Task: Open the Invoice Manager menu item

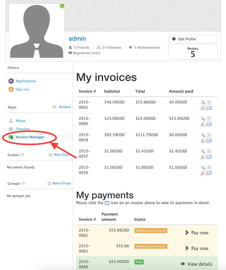Action: pos(30,137)
